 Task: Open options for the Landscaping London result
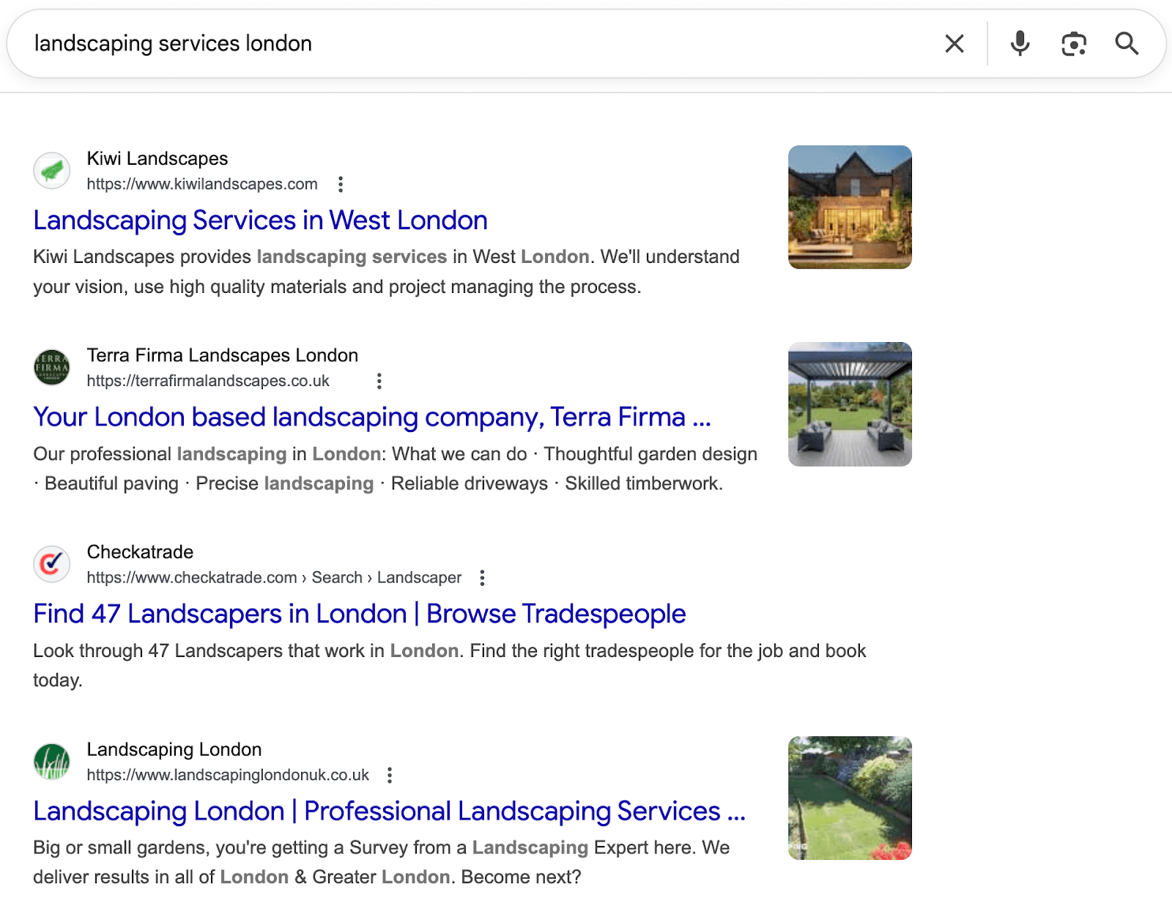coord(390,774)
